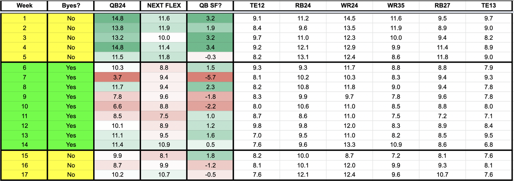Click the -5.7 cell in QB SF? column
This screenshot has height=181, width=514.
(210, 77)
